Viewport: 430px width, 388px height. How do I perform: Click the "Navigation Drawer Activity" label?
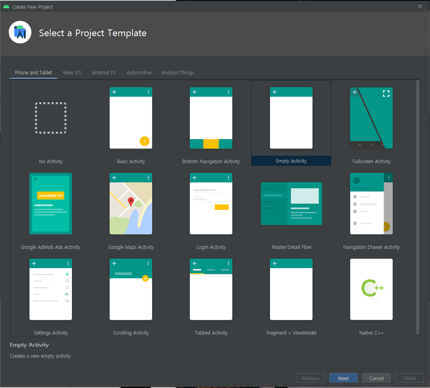pos(371,247)
